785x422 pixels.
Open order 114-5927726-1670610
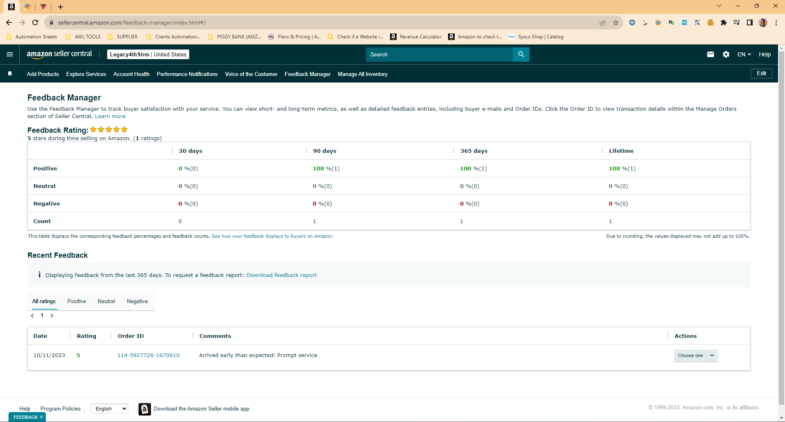148,355
